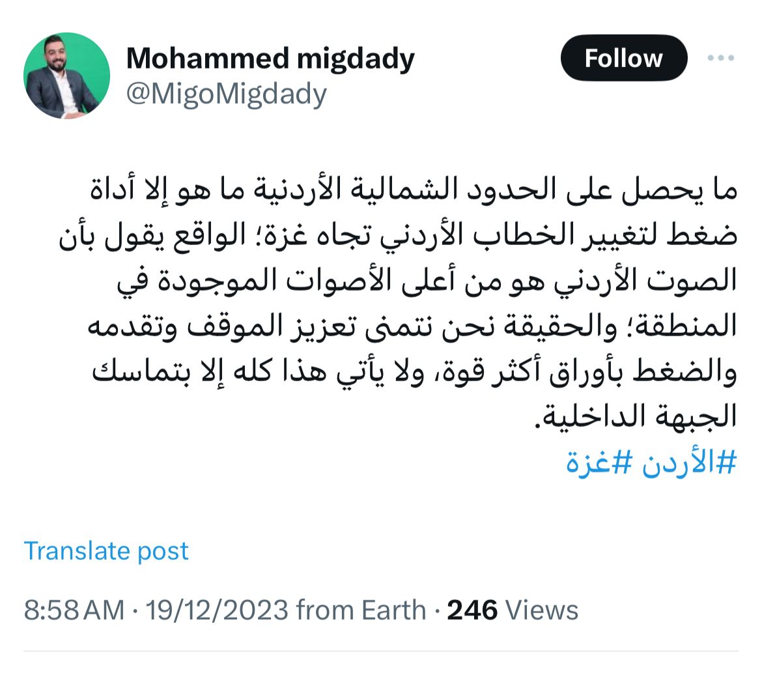Open the #الأردن hashtag
The width and height of the screenshot is (762, 675).
(690, 462)
